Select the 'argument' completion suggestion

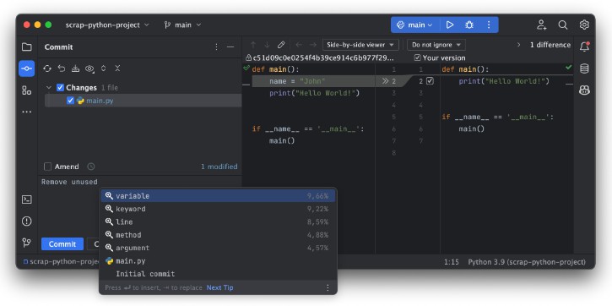click(218, 248)
